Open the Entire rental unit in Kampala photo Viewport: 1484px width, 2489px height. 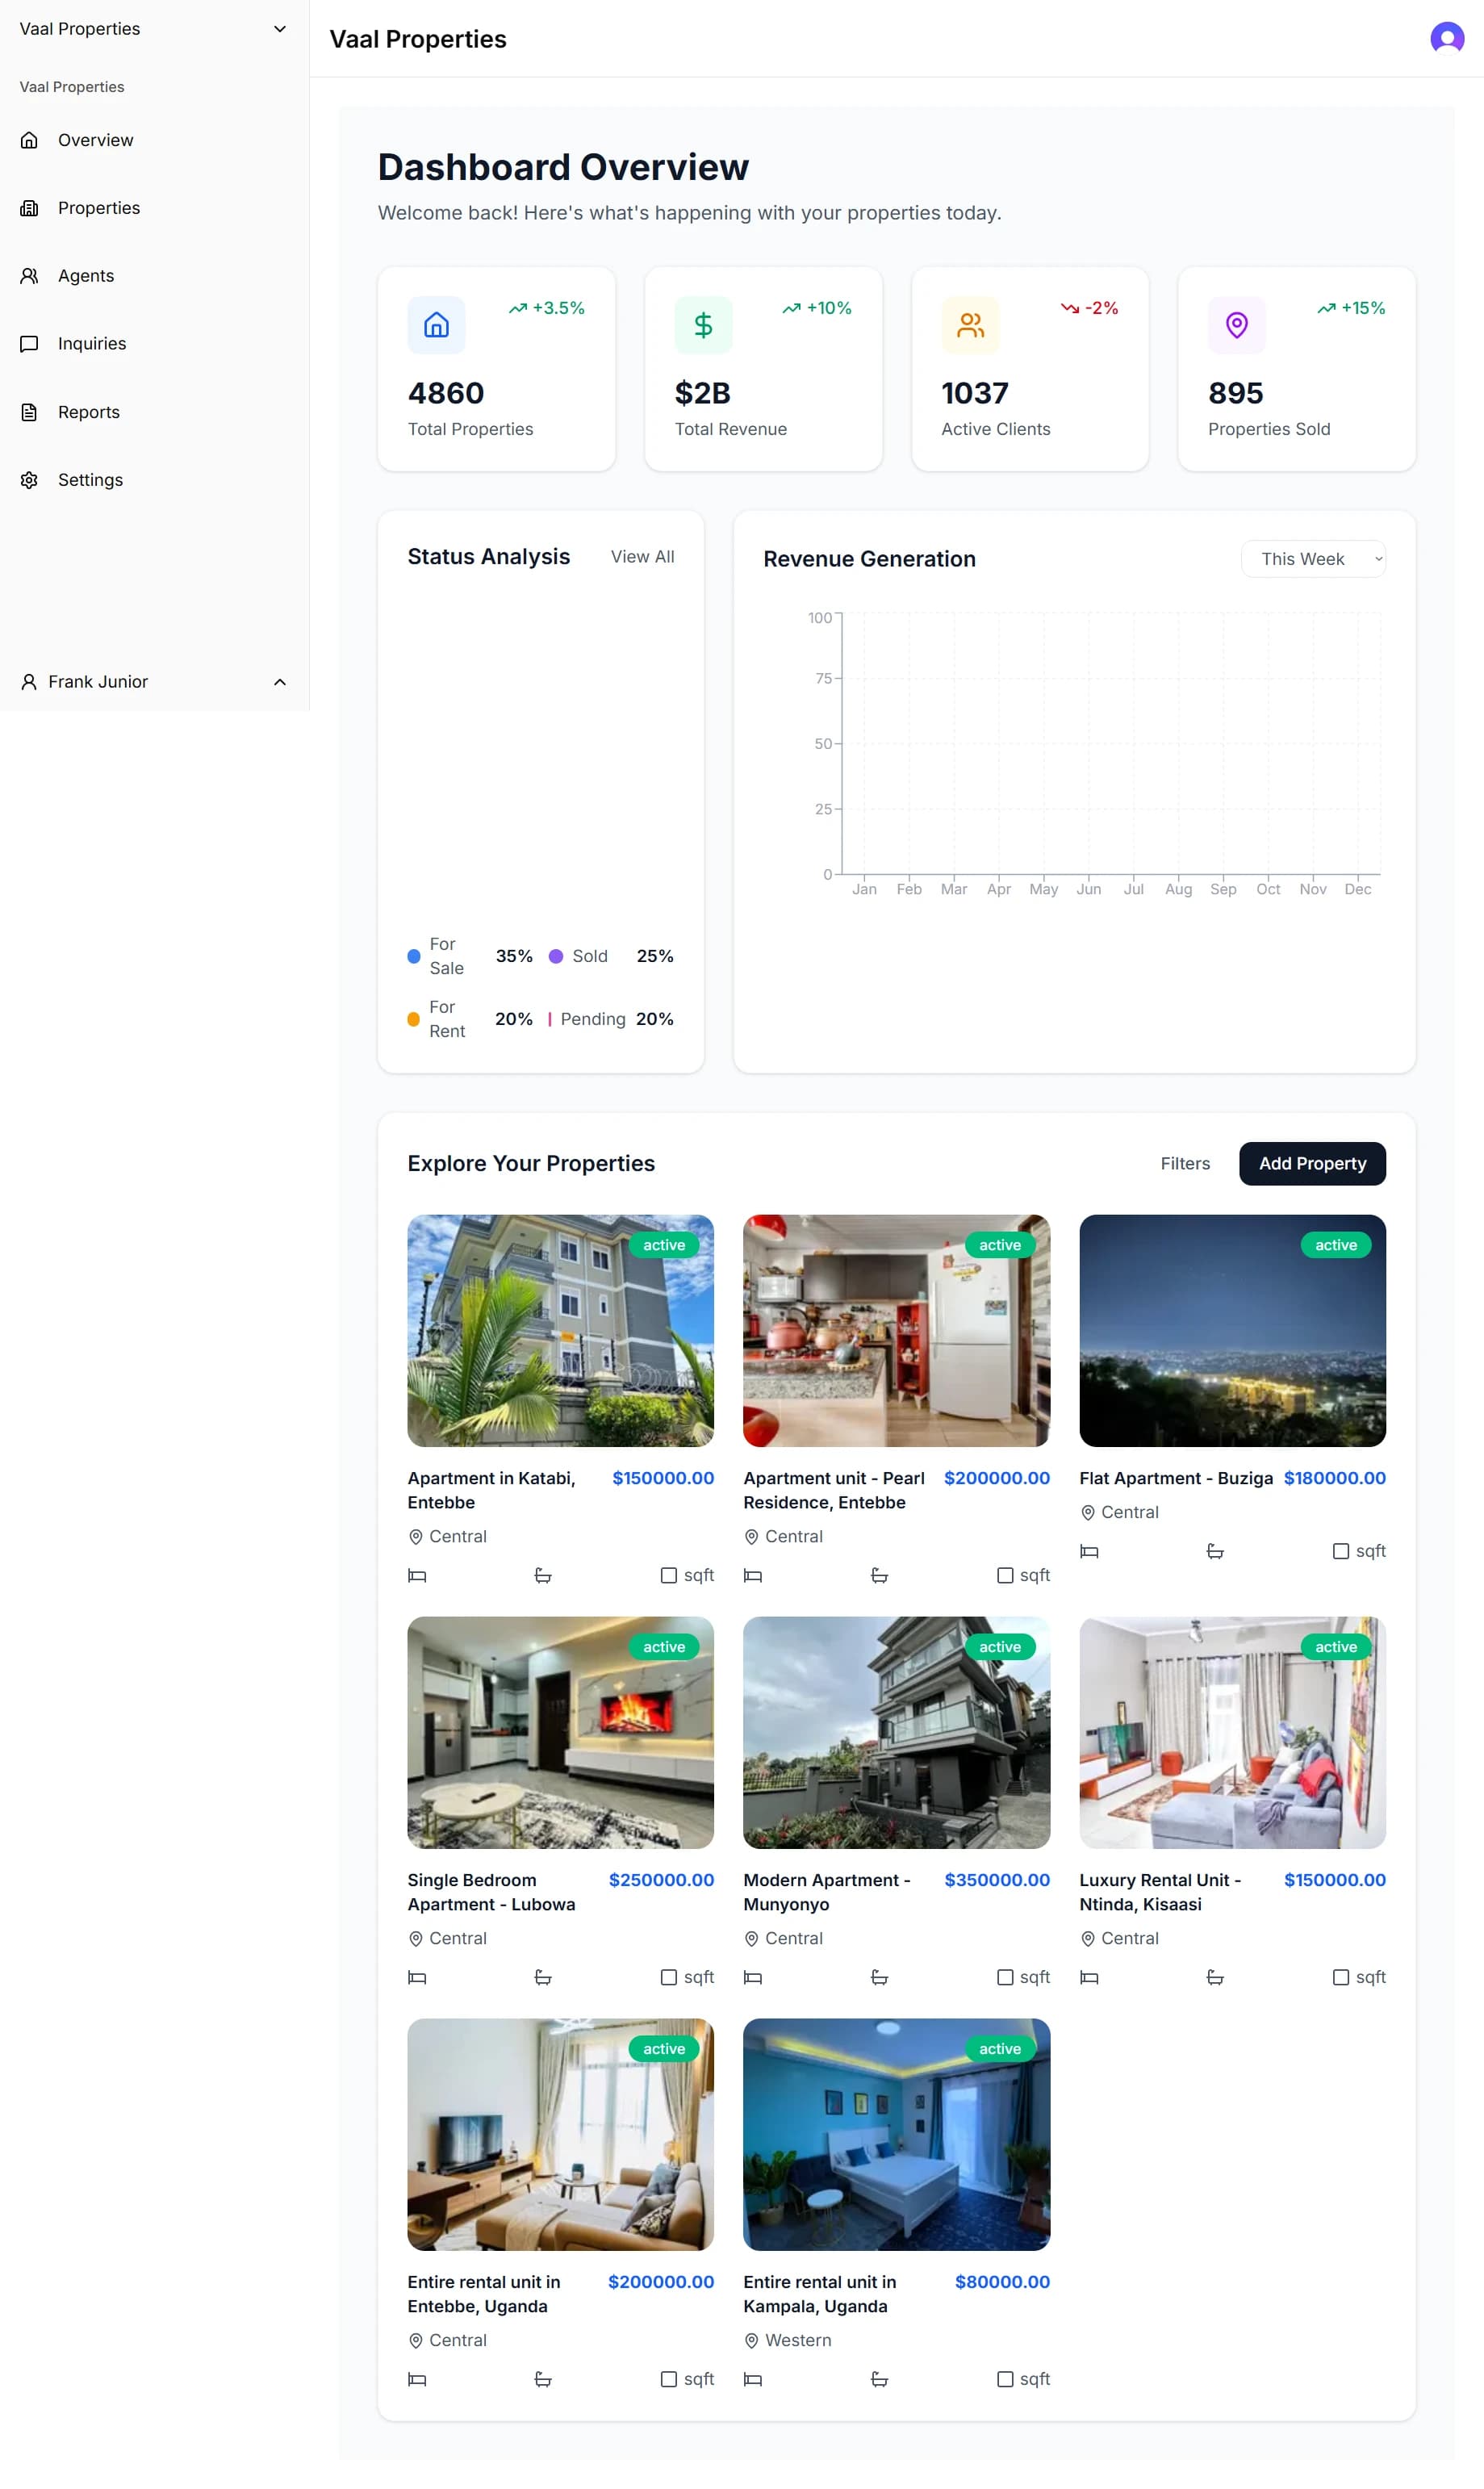[896, 2134]
